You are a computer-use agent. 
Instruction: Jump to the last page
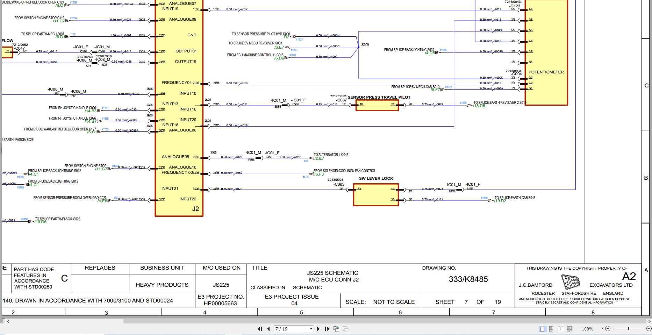327,329
